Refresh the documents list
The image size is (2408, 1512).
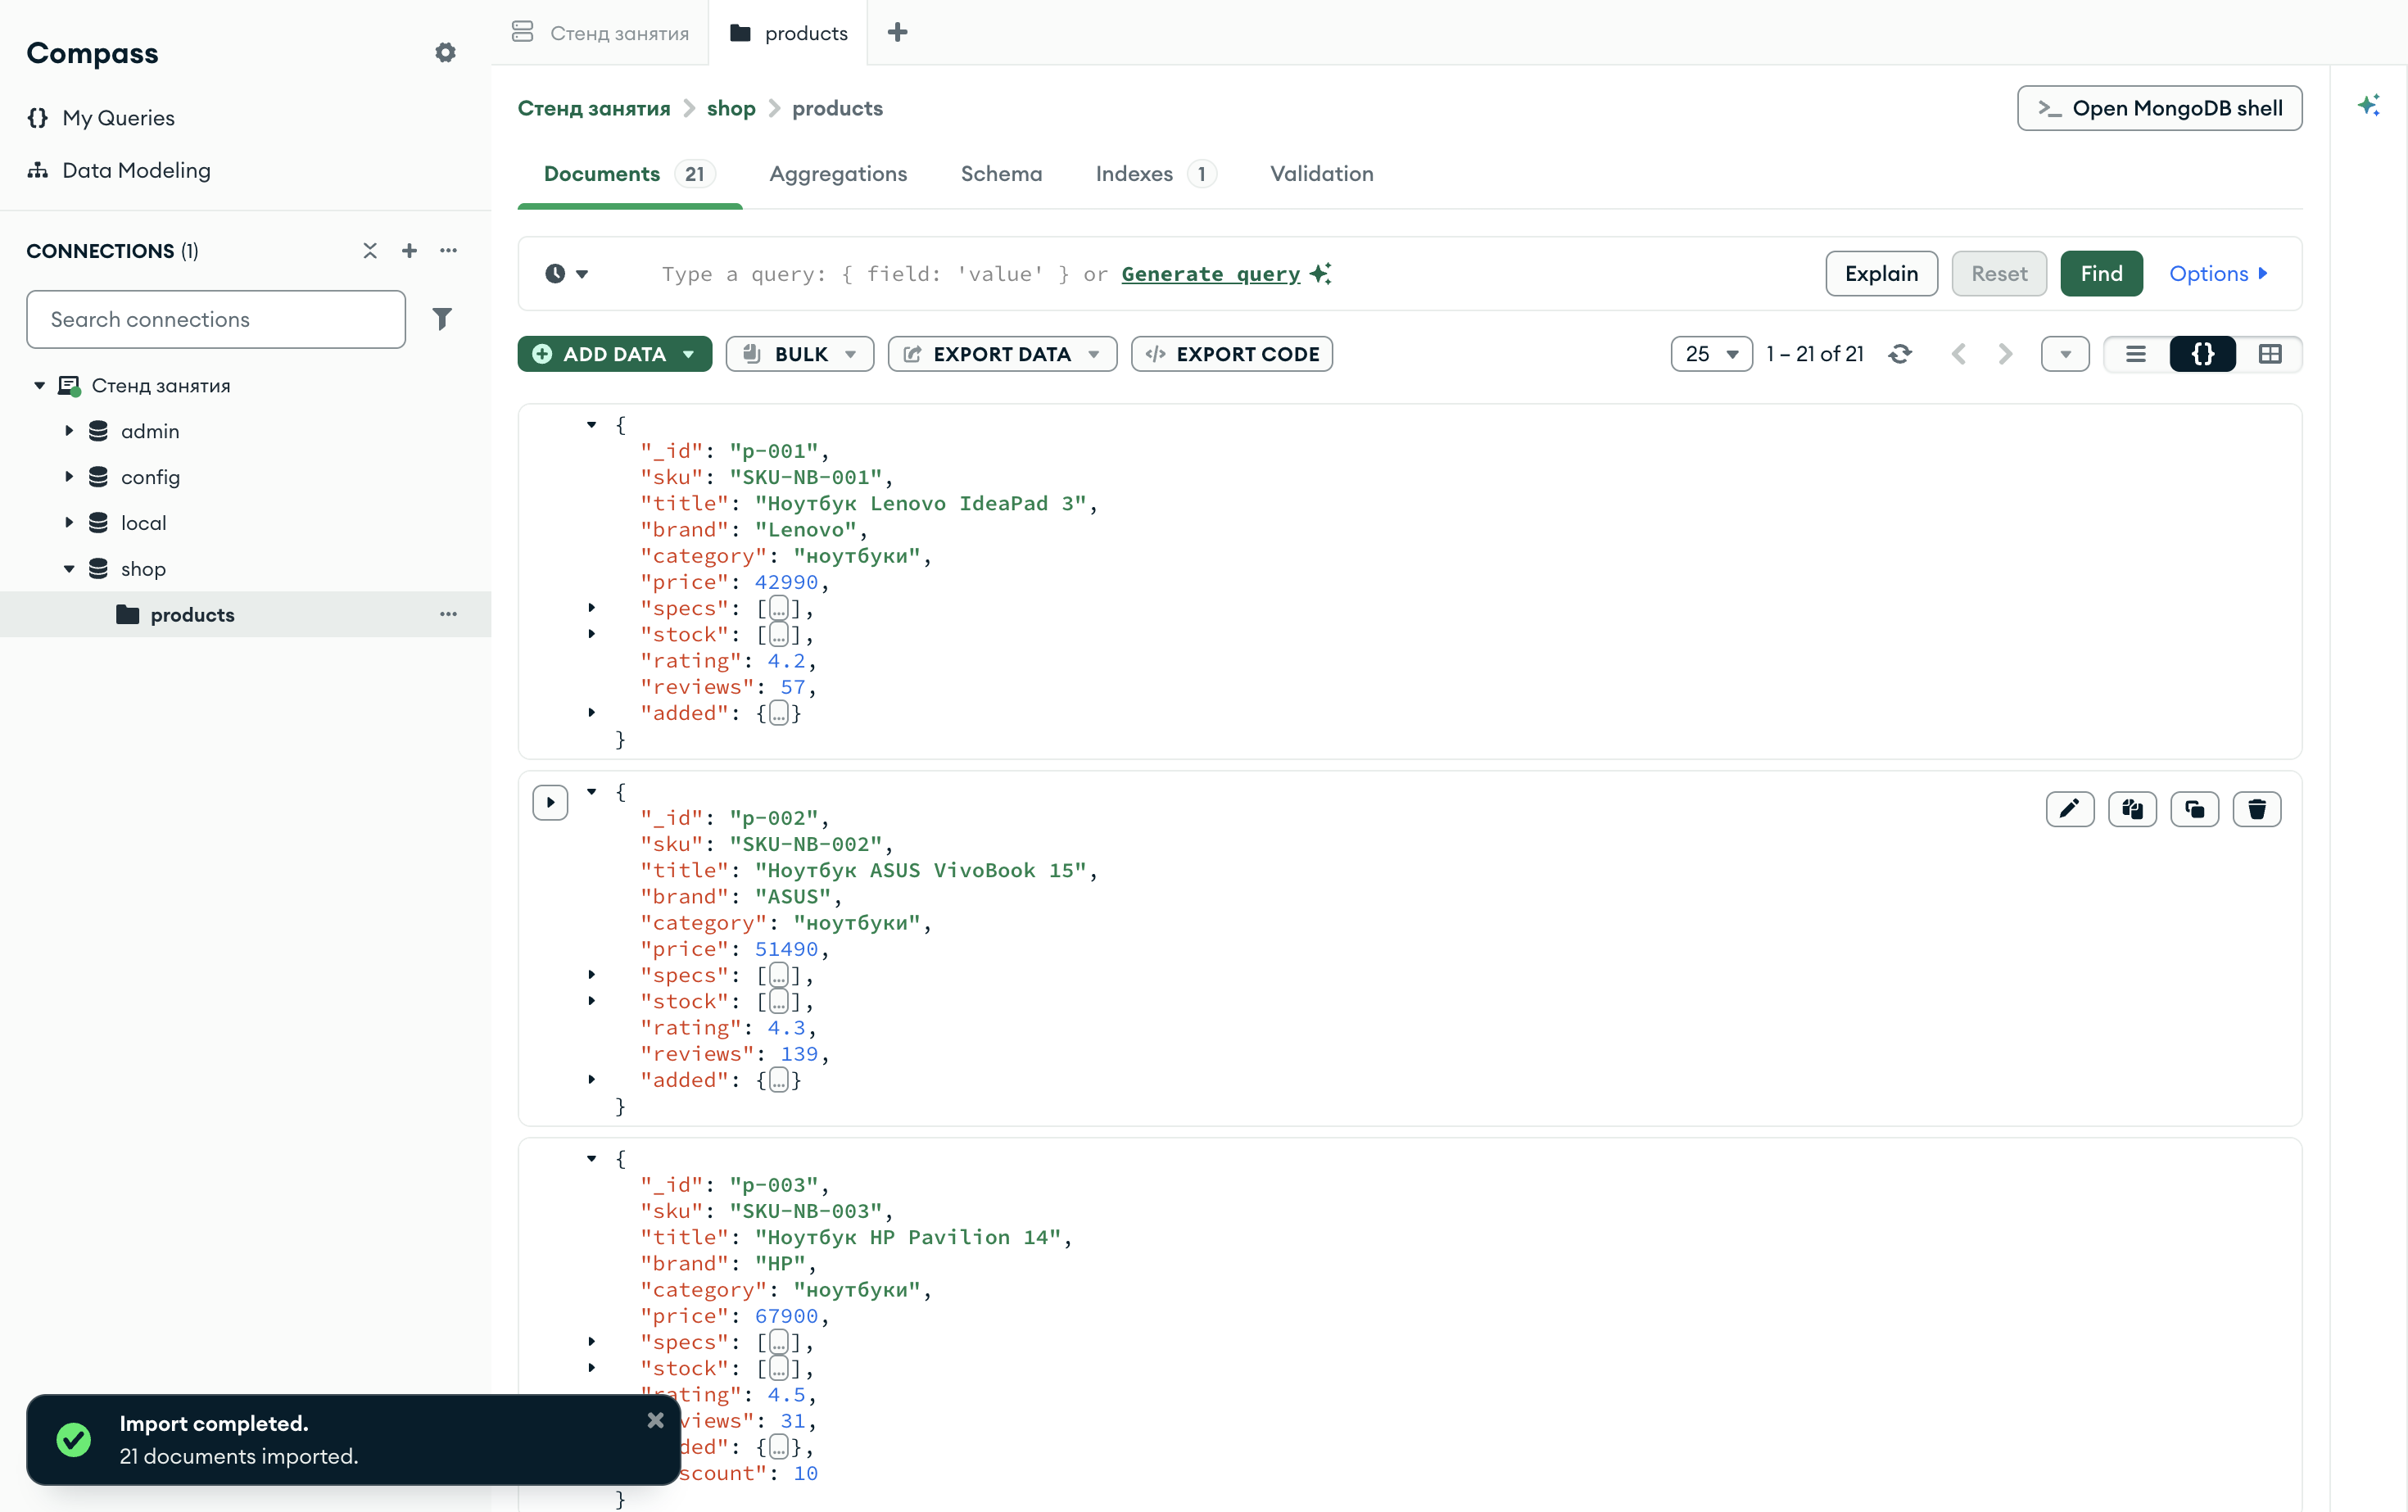pyautogui.click(x=1900, y=354)
